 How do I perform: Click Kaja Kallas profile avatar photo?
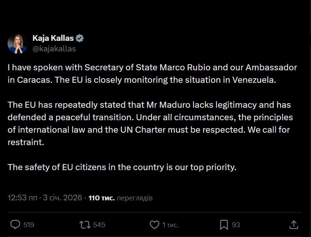[17, 43]
